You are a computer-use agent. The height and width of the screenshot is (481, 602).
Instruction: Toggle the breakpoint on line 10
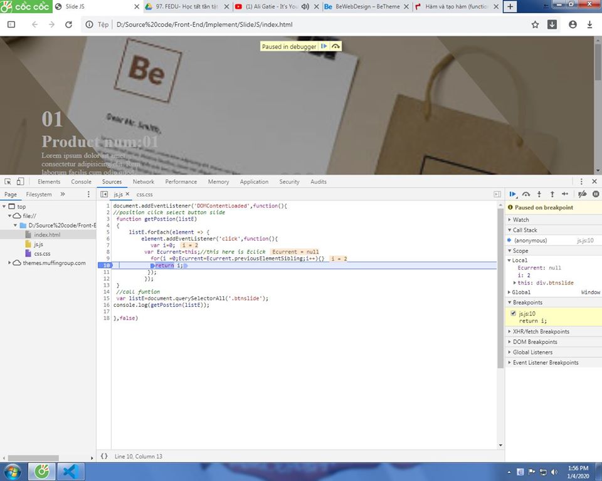pyautogui.click(x=107, y=265)
